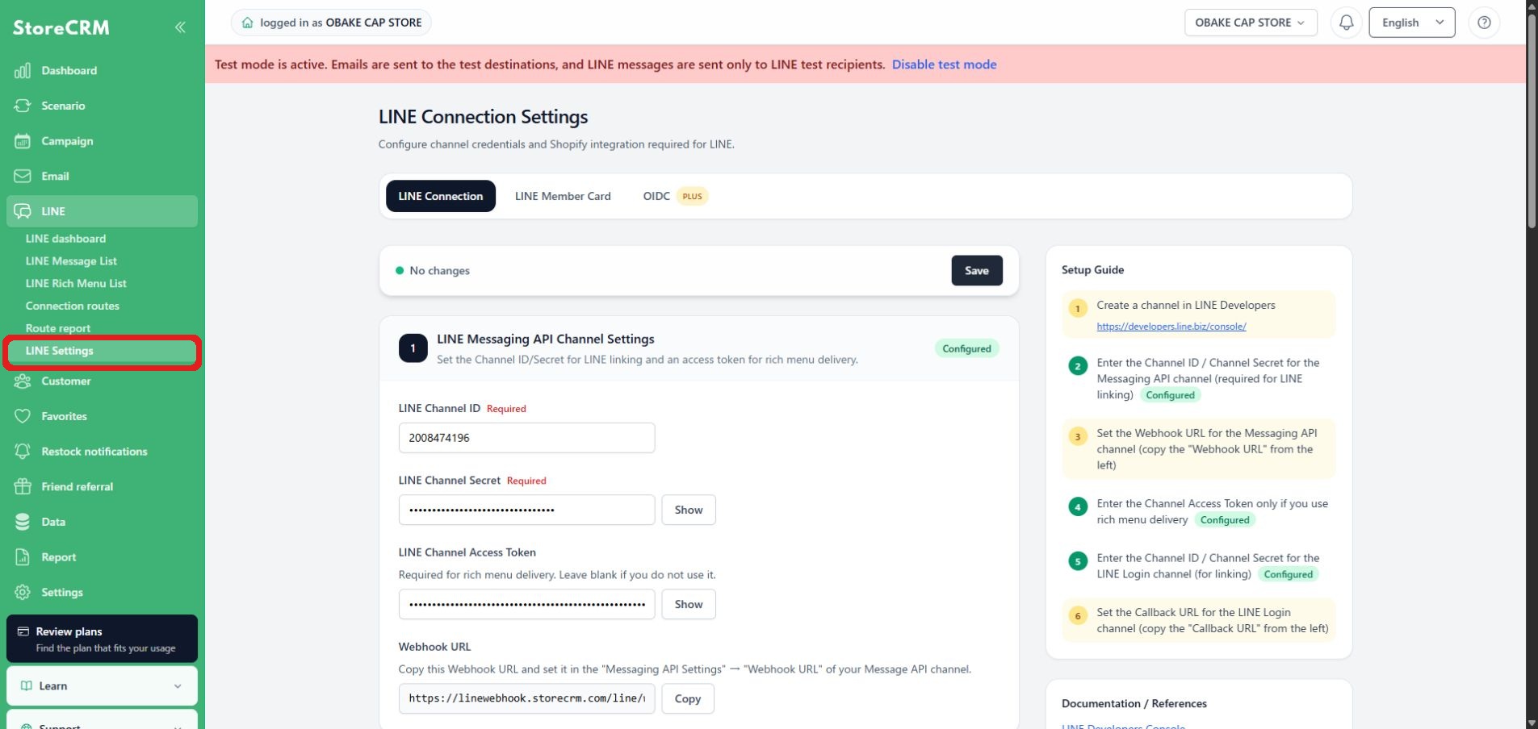The height and width of the screenshot is (729, 1538).
Task: Open the English language dropdown
Action: pyautogui.click(x=1412, y=23)
